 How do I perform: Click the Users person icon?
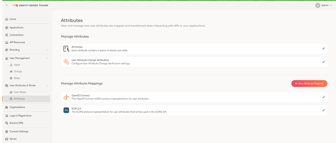click(x=11, y=65)
